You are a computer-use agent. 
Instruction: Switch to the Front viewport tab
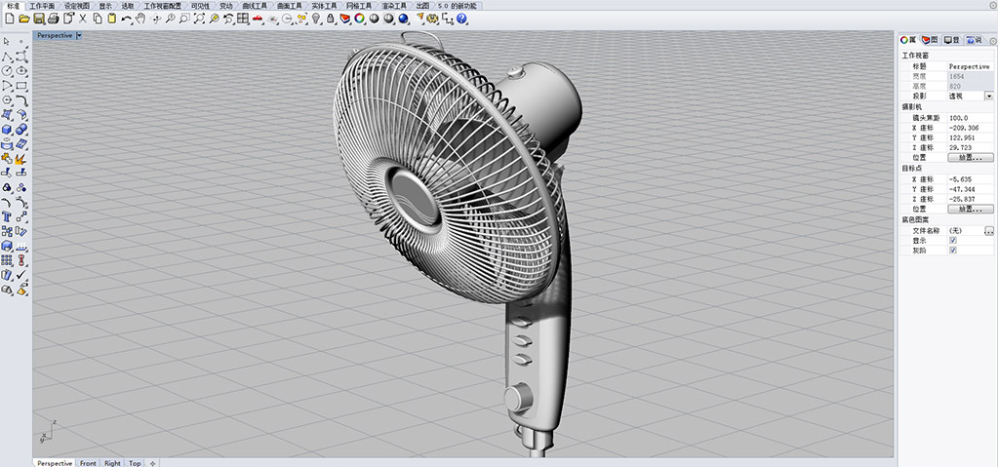coord(88,463)
